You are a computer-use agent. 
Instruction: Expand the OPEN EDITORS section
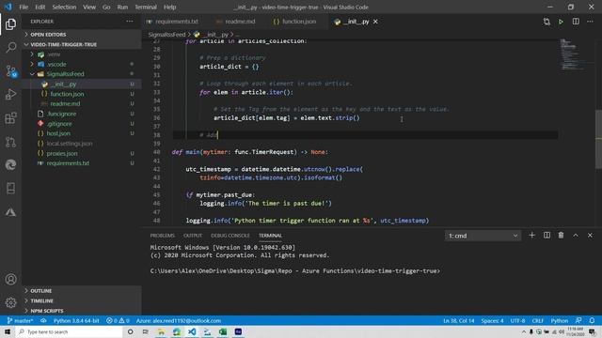click(82, 35)
